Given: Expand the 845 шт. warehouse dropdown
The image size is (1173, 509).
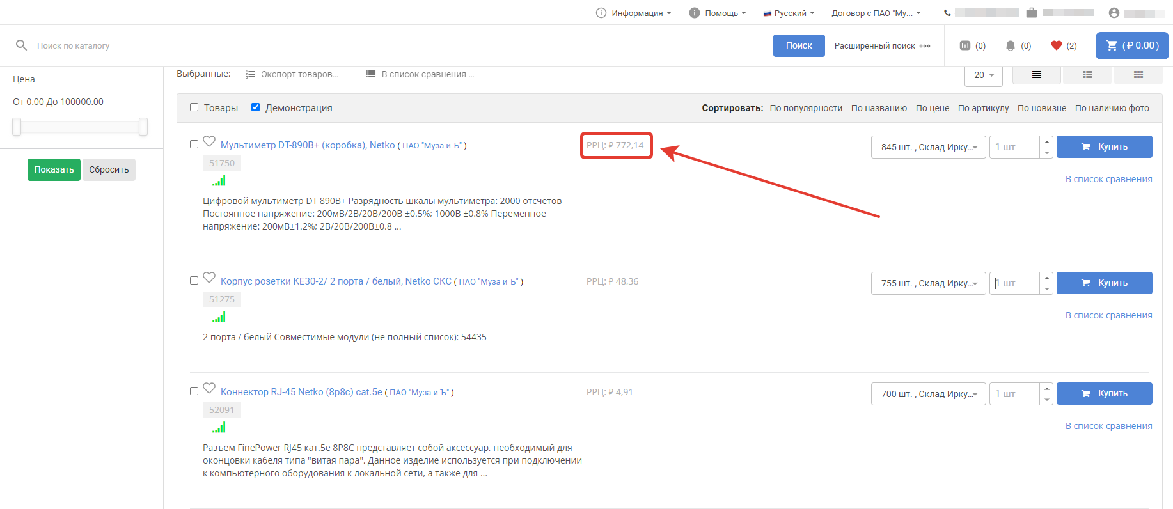Looking at the screenshot, I should coord(928,147).
